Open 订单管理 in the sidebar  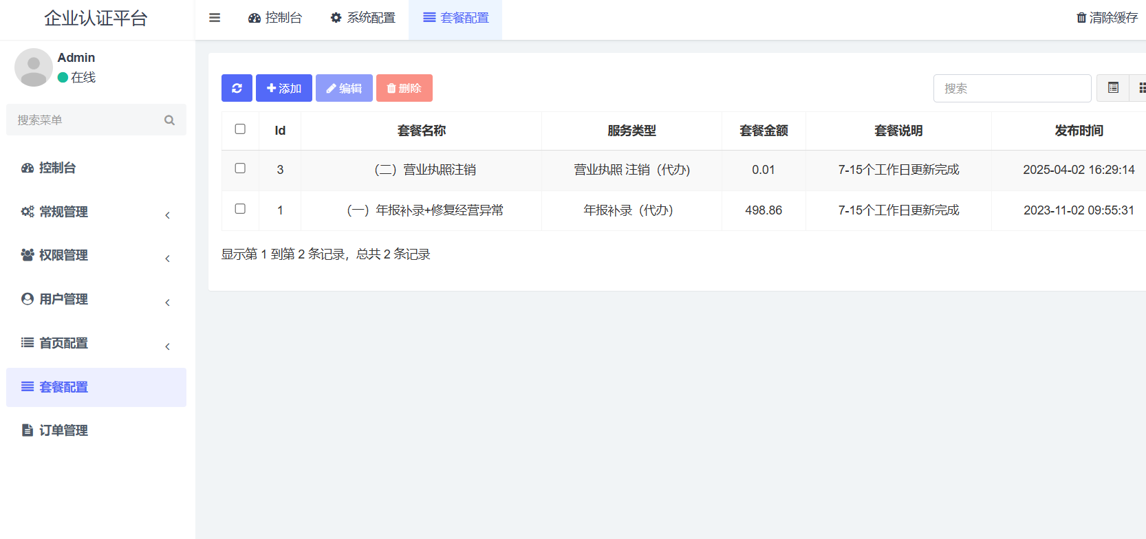tap(63, 430)
